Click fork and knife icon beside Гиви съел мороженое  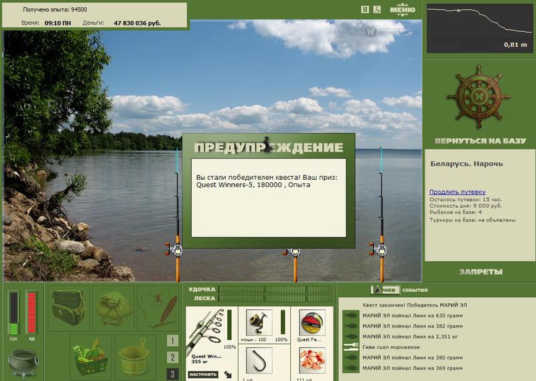pyautogui.click(x=350, y=347)
